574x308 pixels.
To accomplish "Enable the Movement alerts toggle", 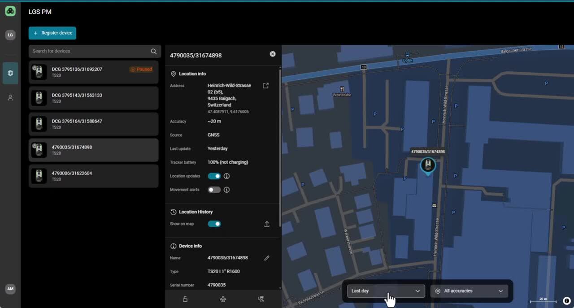I will 214,190.
